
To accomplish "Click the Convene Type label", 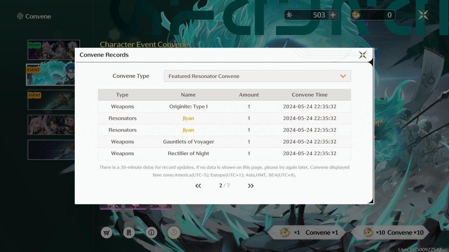I will coord(131,76).
